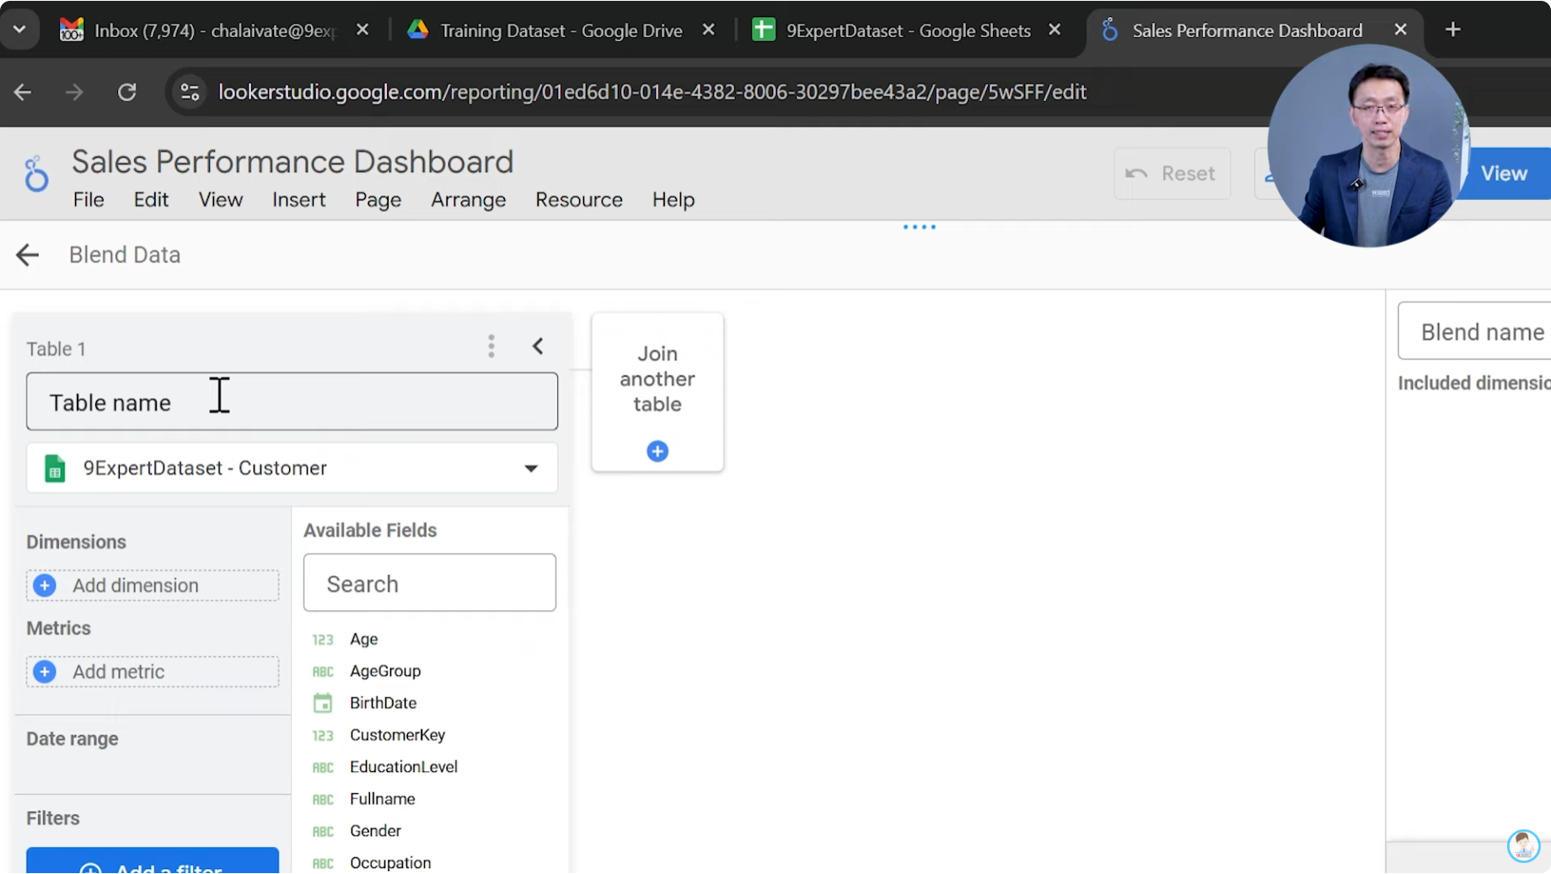
Task: Click the plus icon under Join another table
Action: click(657, 452)
